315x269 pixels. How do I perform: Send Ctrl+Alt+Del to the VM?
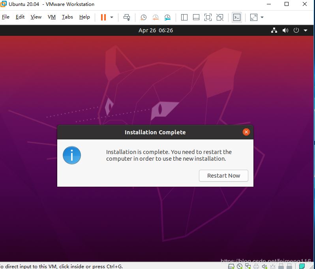pos(127,17)
